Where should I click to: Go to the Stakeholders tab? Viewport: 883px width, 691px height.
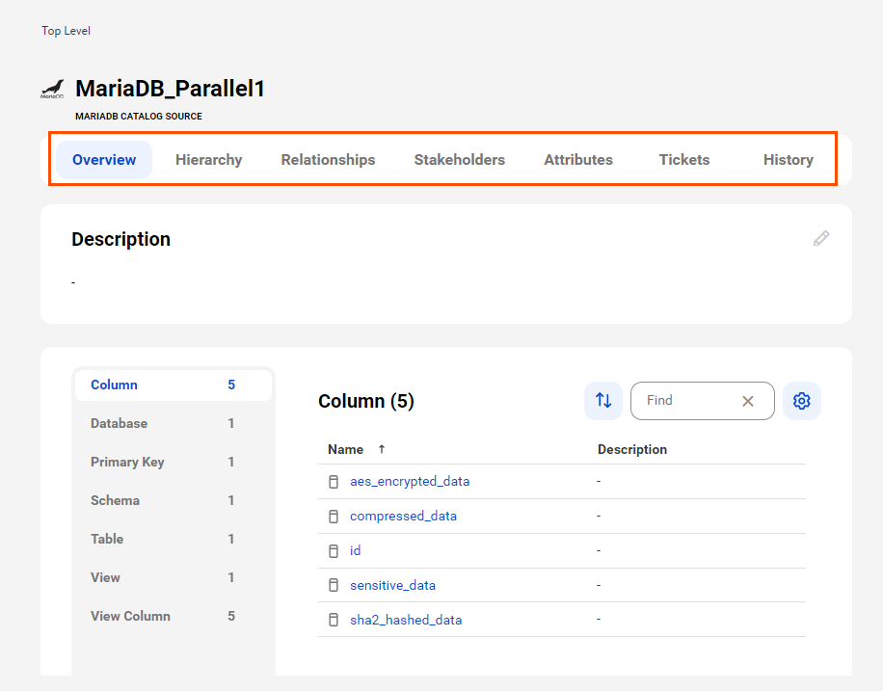[460, 160]
